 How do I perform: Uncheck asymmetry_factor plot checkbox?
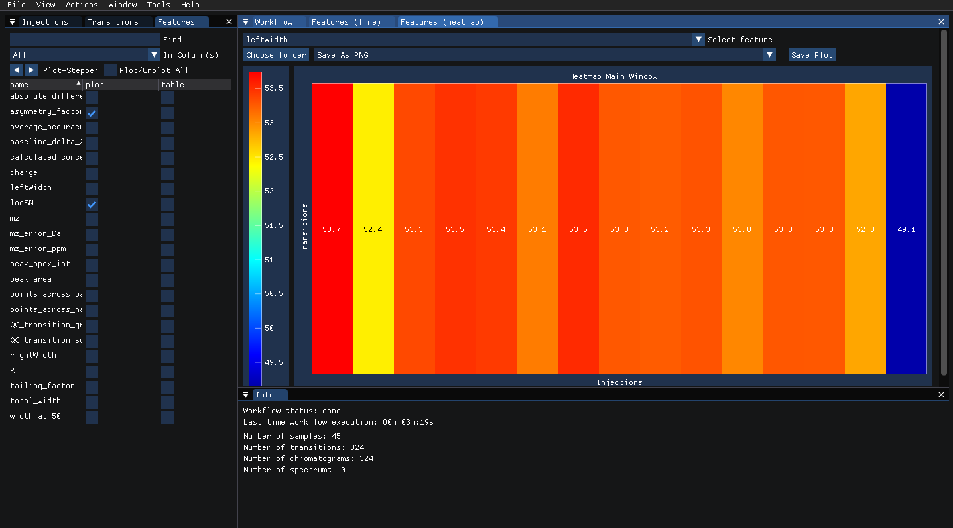(92, 113)
